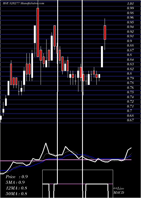Select the last red candle near 0.94
This screenshot has width=141, height=198.
[105, 33]
